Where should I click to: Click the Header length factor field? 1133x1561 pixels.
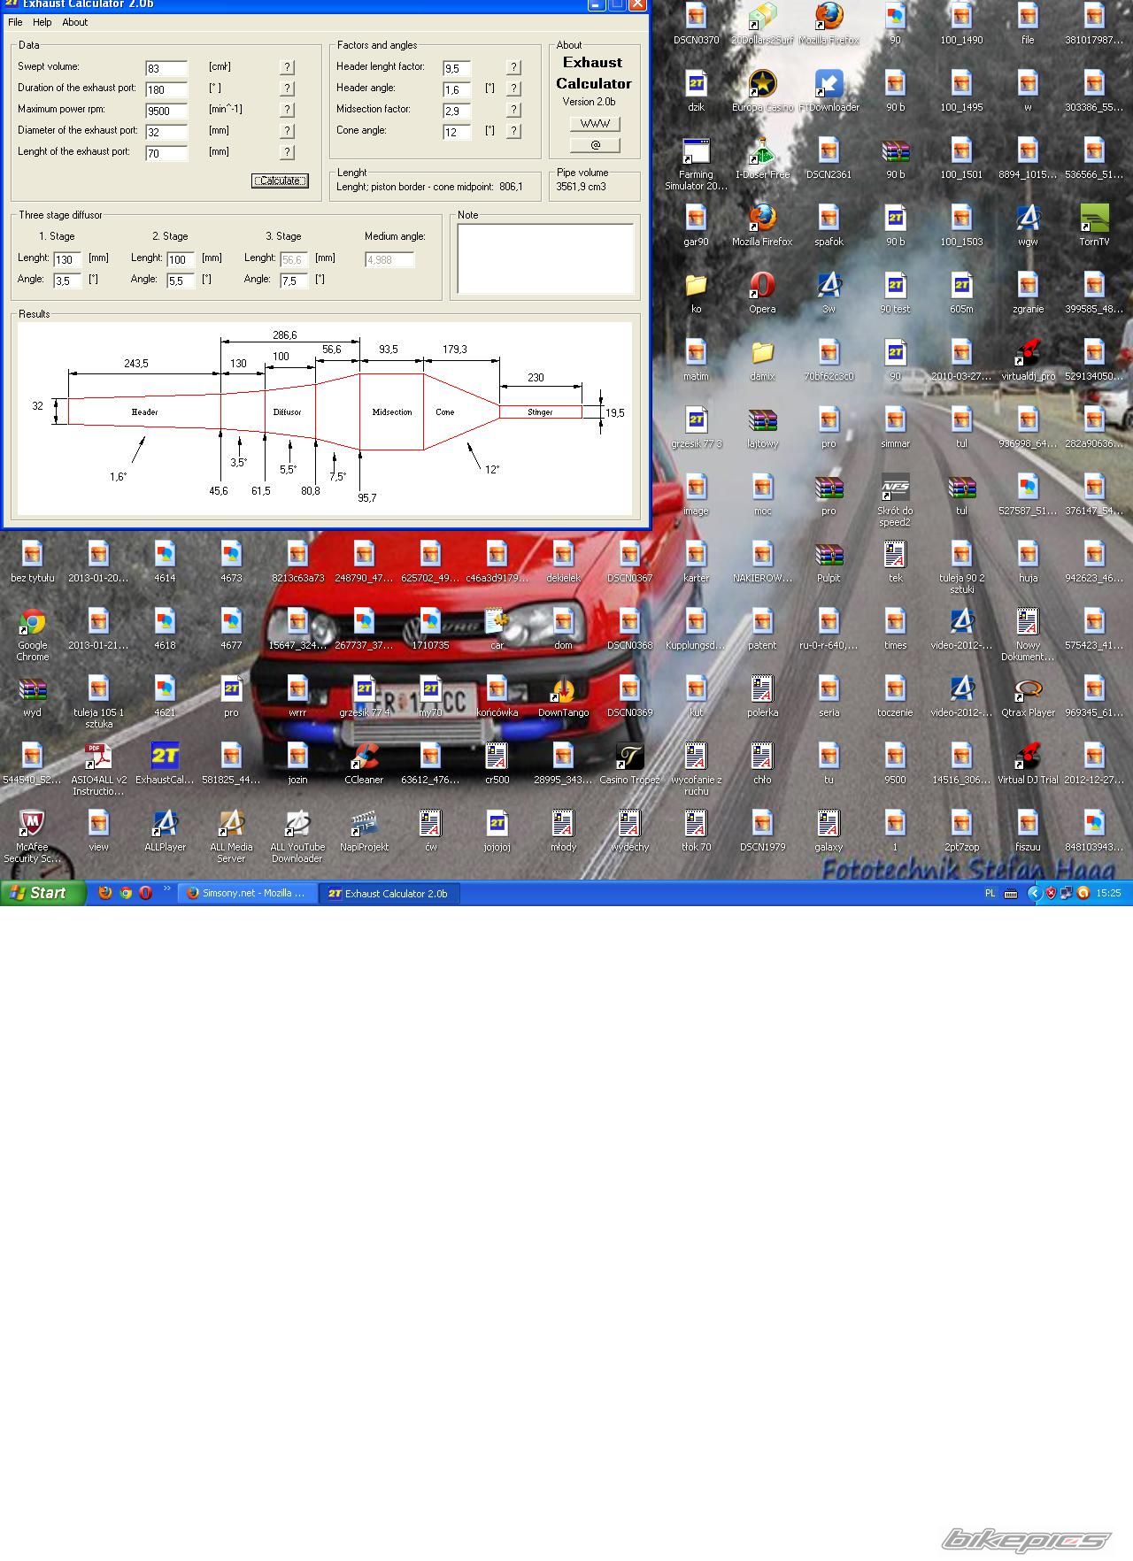(x=457, y=68)
